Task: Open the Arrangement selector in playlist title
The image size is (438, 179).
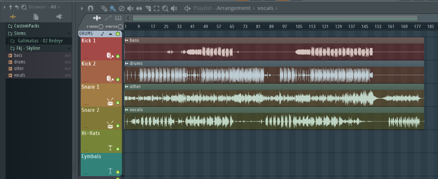Action: [x=233, y=8]
